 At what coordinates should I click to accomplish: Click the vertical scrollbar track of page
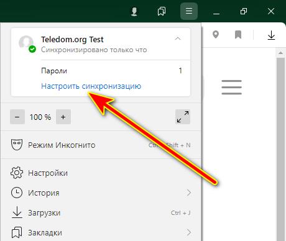coord(280,149)
